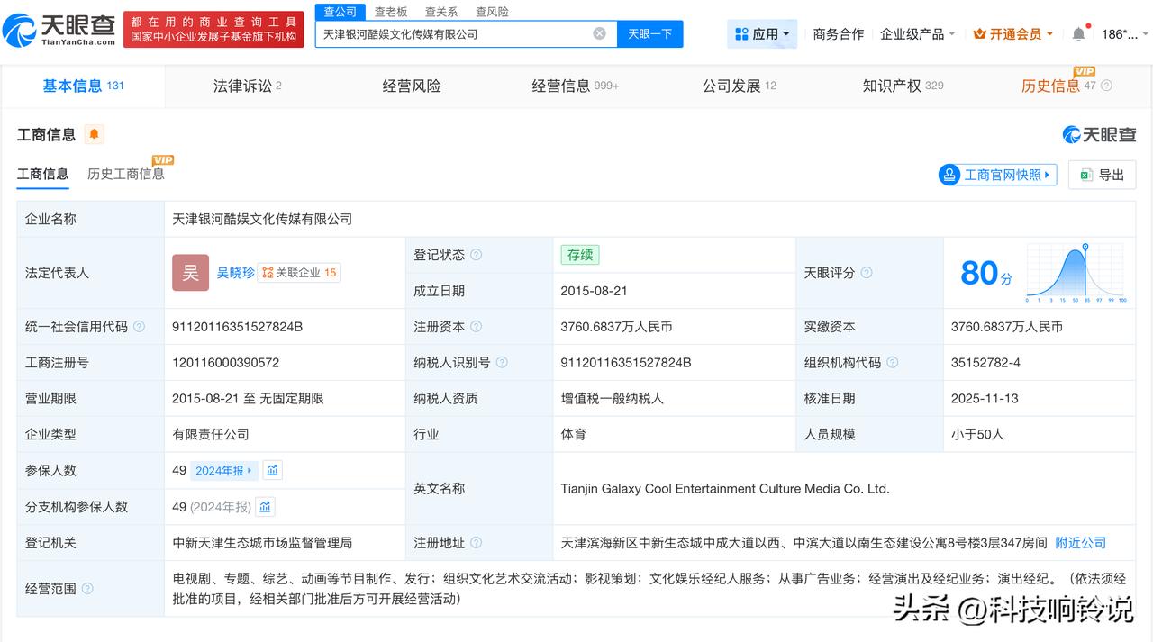Expand the 企业级产品 dropdown

pos(918,34)
